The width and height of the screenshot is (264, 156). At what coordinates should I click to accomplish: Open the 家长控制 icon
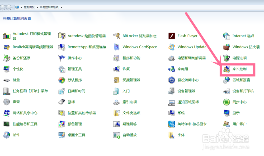[227, 69]
